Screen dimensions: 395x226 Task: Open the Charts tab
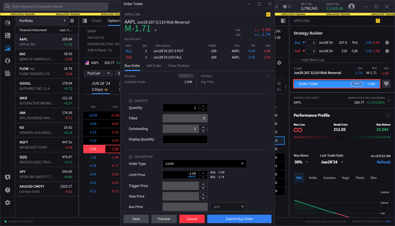[96, 21]
